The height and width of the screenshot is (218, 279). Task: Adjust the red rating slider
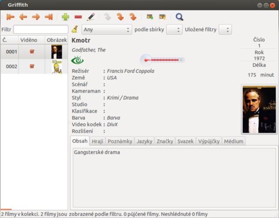162,60
